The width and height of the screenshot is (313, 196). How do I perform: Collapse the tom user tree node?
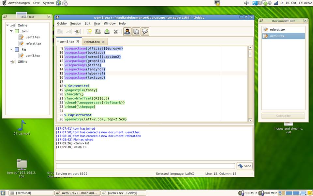click(x=11, y=31)
